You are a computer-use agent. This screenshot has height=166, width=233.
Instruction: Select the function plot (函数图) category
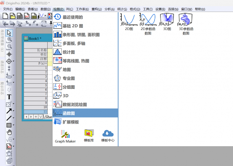tap(85, 113)
